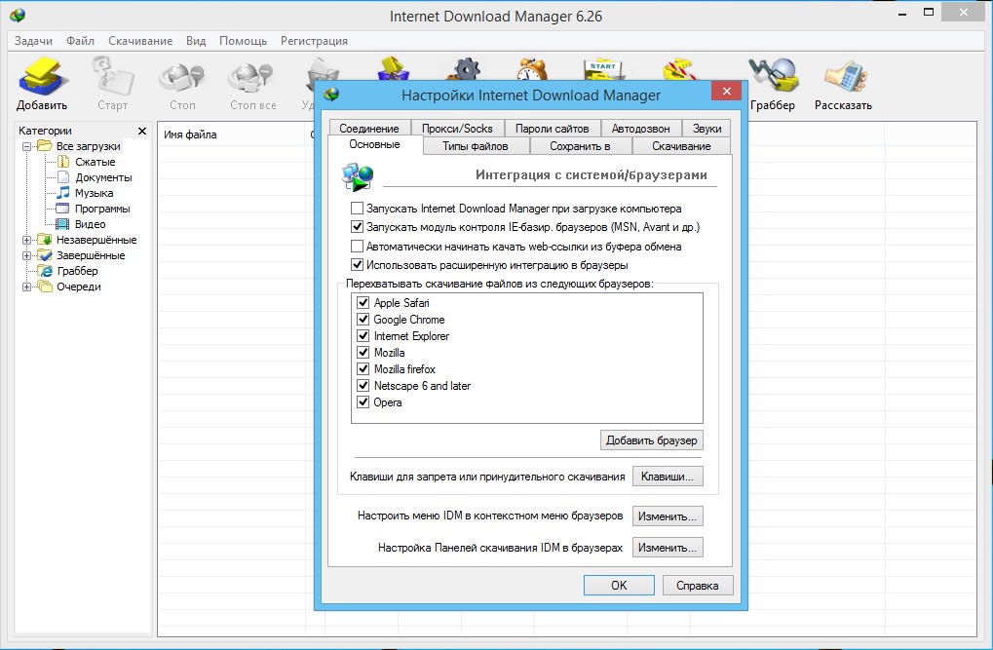
Task: Click the gear options icon in the main toolbar
Action: (467, 68)
